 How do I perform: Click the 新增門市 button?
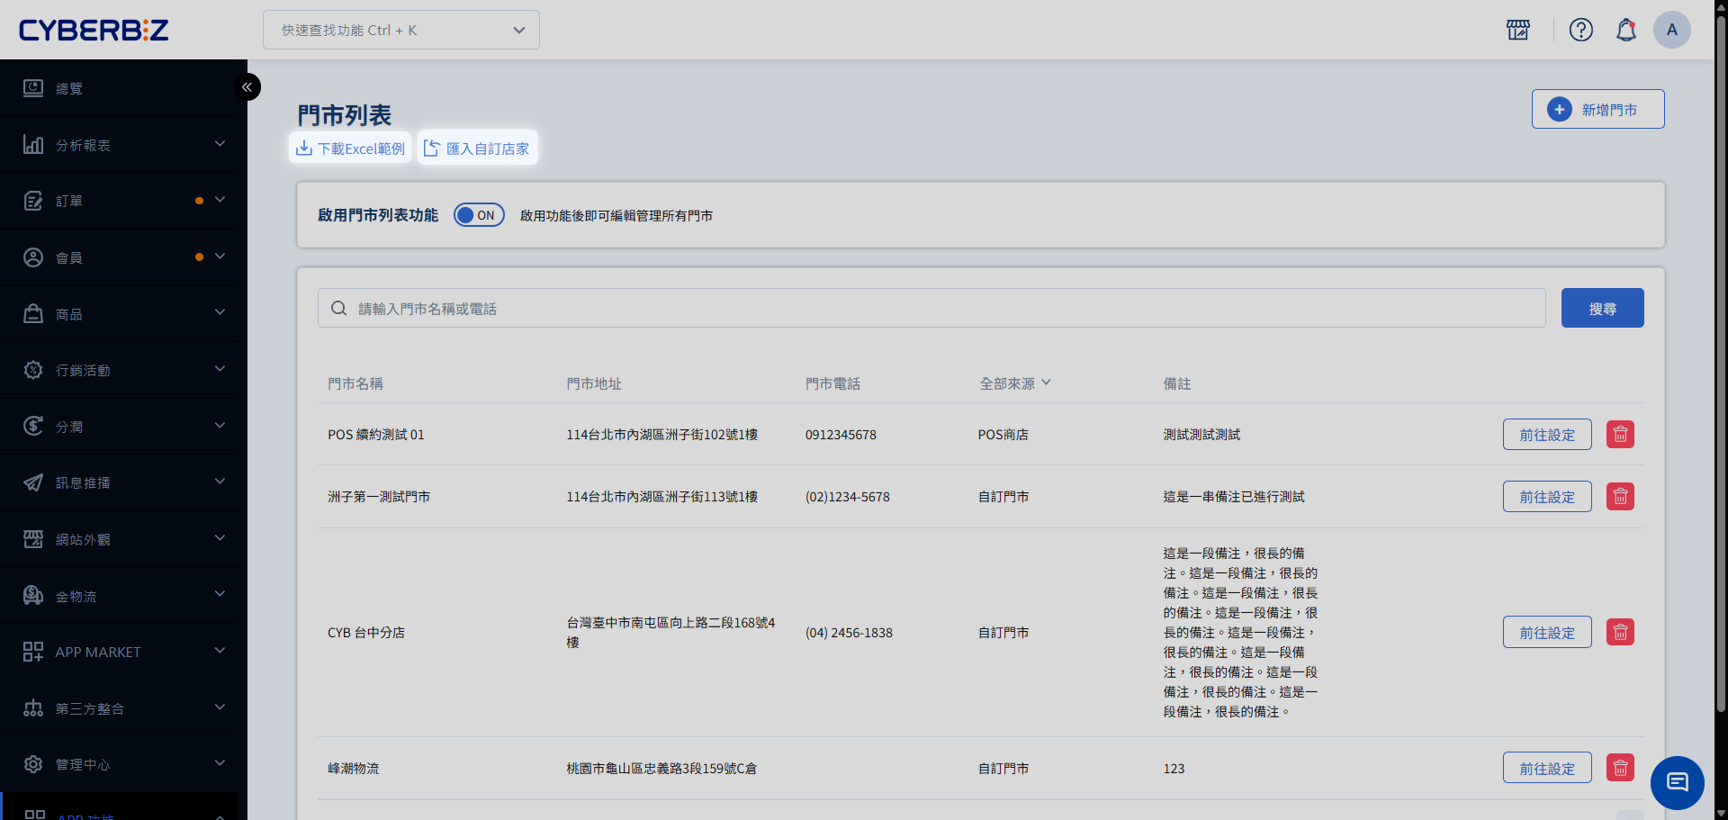(x=1597, y=110)
